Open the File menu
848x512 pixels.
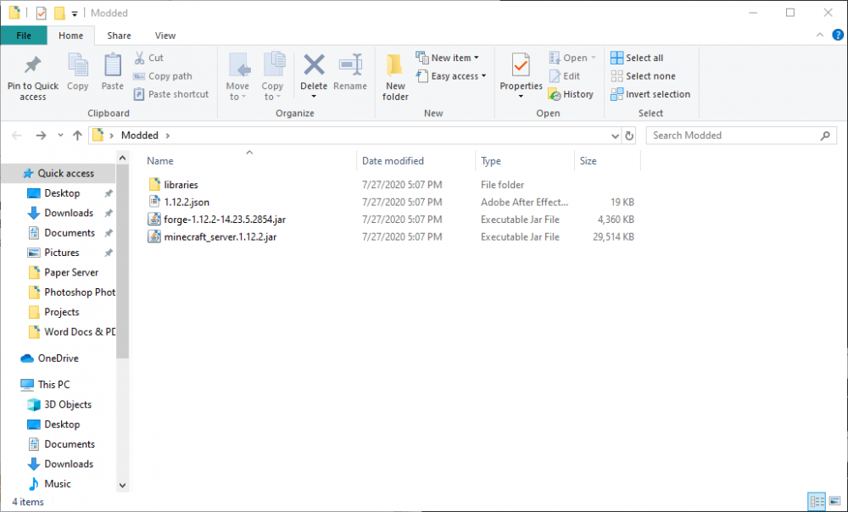[x=24, y=36]
